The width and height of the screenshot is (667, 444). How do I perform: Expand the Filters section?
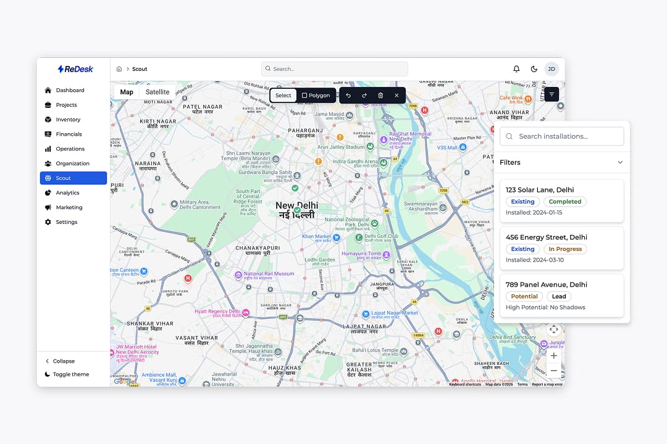coord(561,162)
